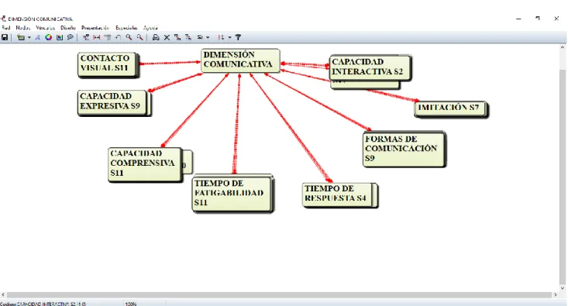This screenshot has height=306, width=568.
Task: Select the CAPACIDAD INTERACTIVA S2 node
Action: click(x=370, y=67)
